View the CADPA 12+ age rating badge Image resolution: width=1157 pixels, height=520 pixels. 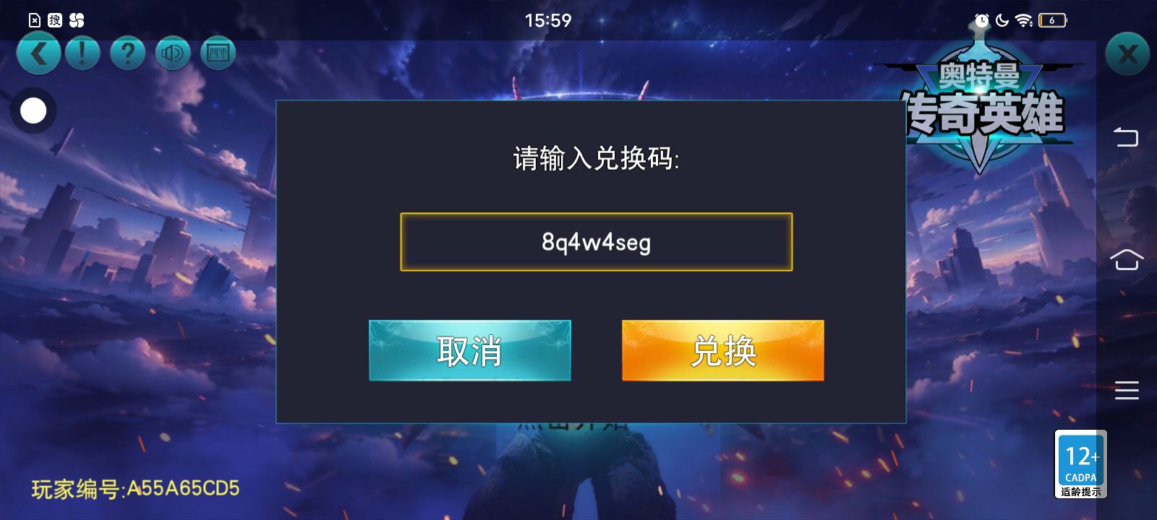pos(1081,464)
